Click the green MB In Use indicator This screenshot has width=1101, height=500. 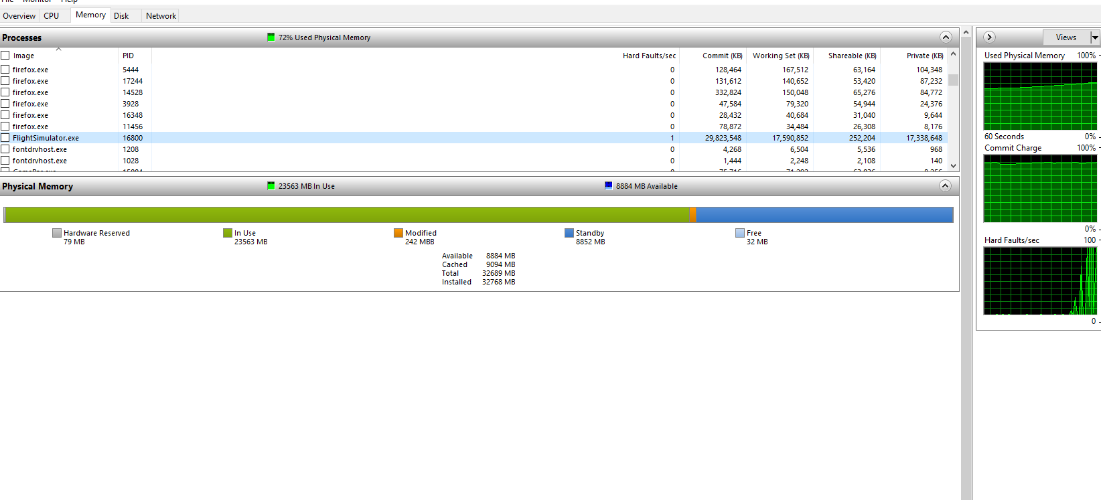click(271, 186)
